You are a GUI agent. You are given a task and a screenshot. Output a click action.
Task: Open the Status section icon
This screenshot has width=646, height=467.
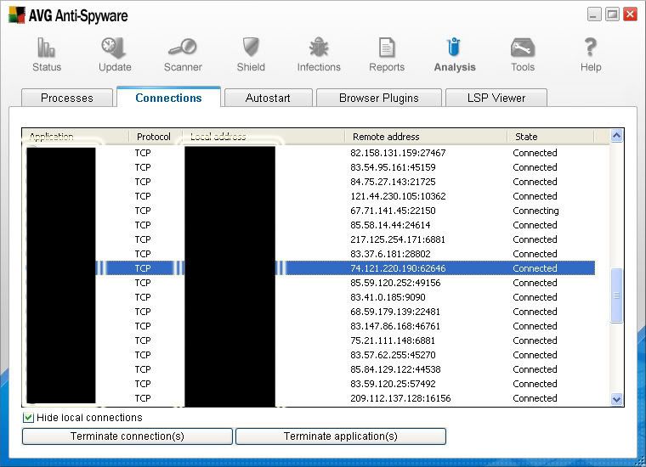(x=46, y=47)
